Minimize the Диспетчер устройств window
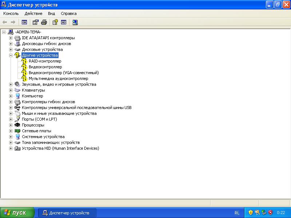Screen dimensions: 291x218 (269, 5)
